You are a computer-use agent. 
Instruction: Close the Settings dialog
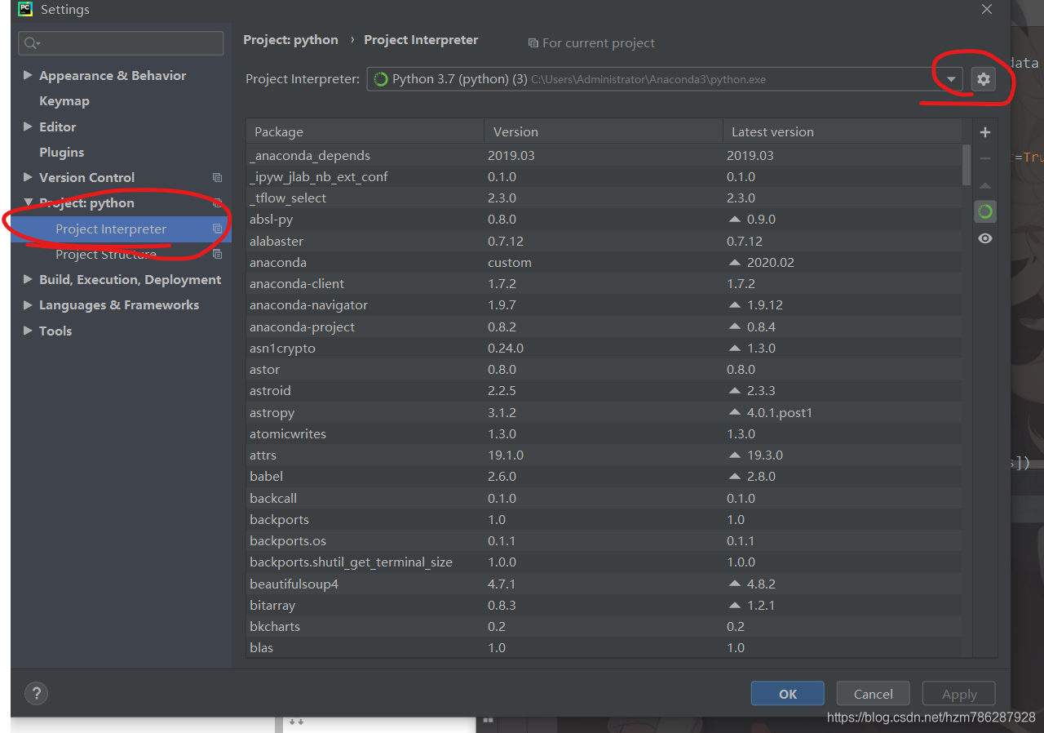(987, 10)
